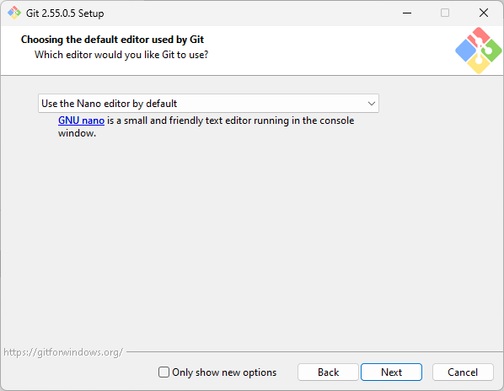This screenshot has width=504, height=391.
Task: Click the gitforwindows.org URL text
Action: tap(63, 352)
